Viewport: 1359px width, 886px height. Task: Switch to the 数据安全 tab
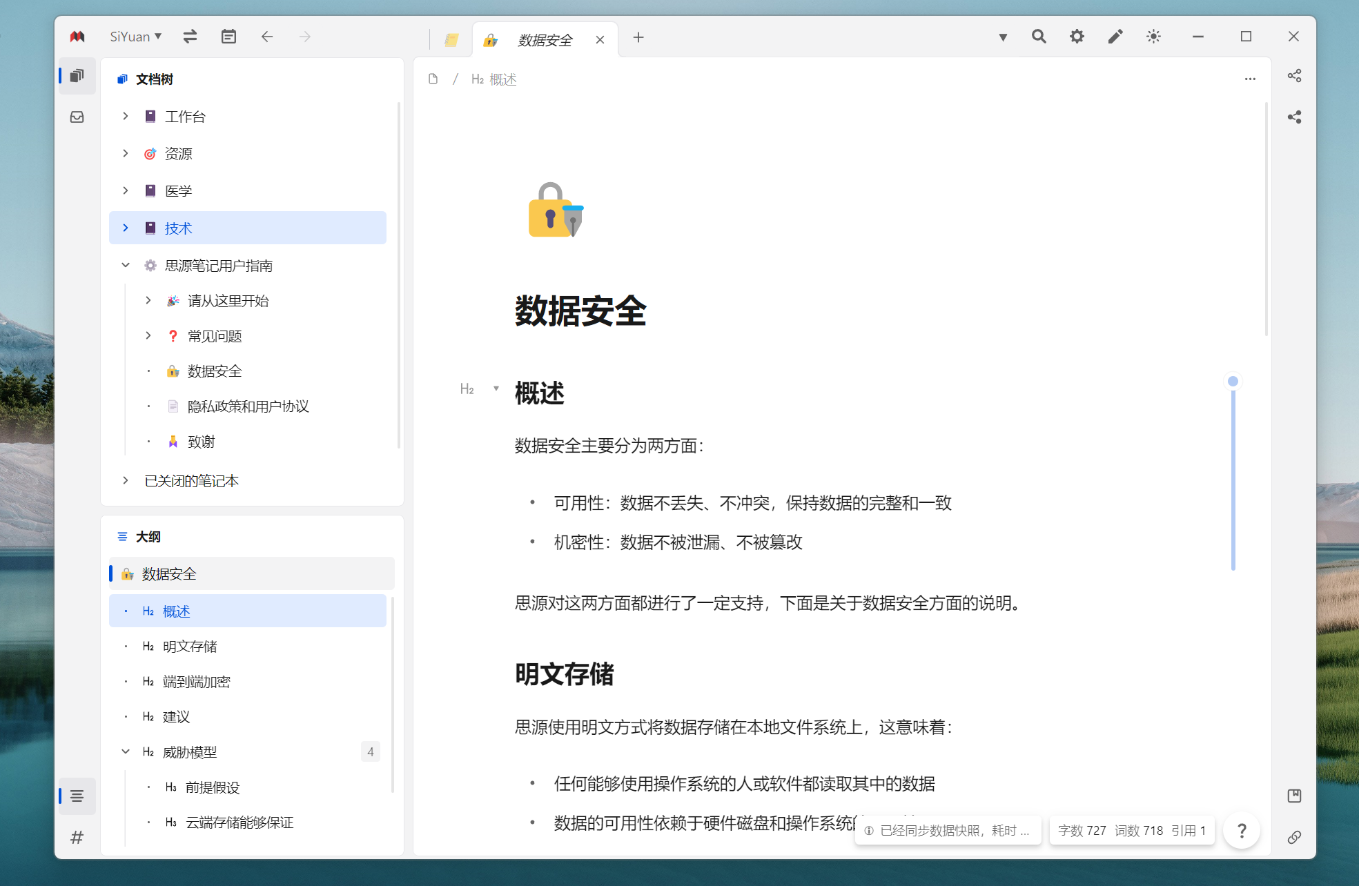[x=545, y=40]
